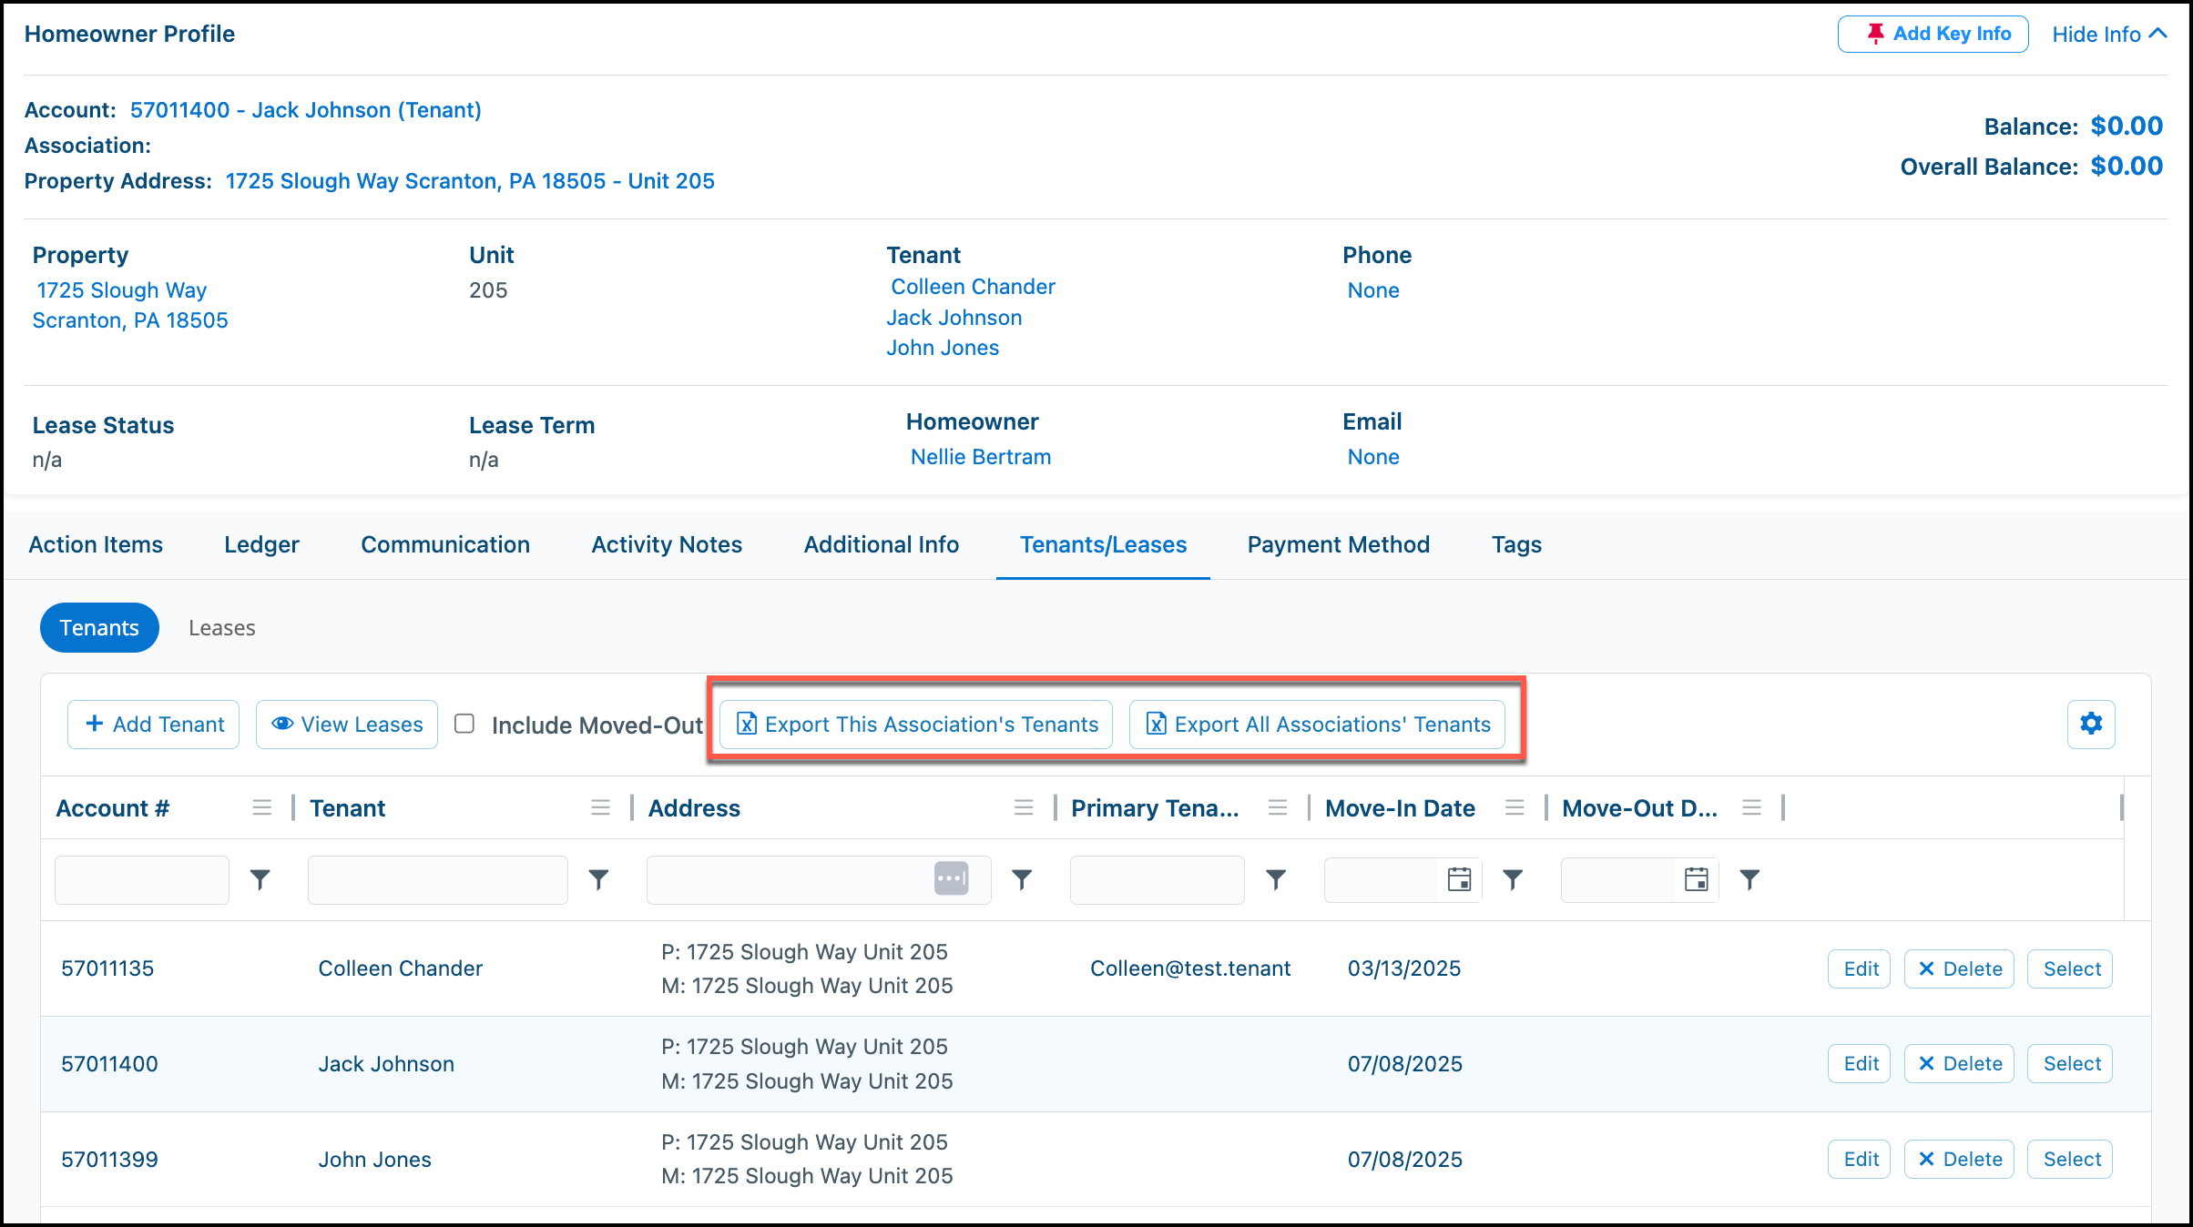Focus the Tenant filter input
This screenshot has width=2193, height=1227.
pos(438,879)
